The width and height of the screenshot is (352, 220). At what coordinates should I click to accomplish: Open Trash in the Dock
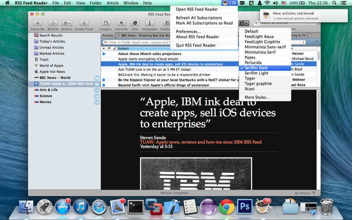click(326, 206)
